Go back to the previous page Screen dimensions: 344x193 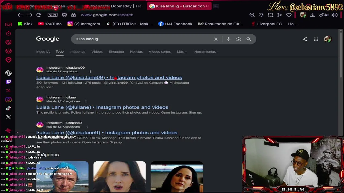pos(20,15)
